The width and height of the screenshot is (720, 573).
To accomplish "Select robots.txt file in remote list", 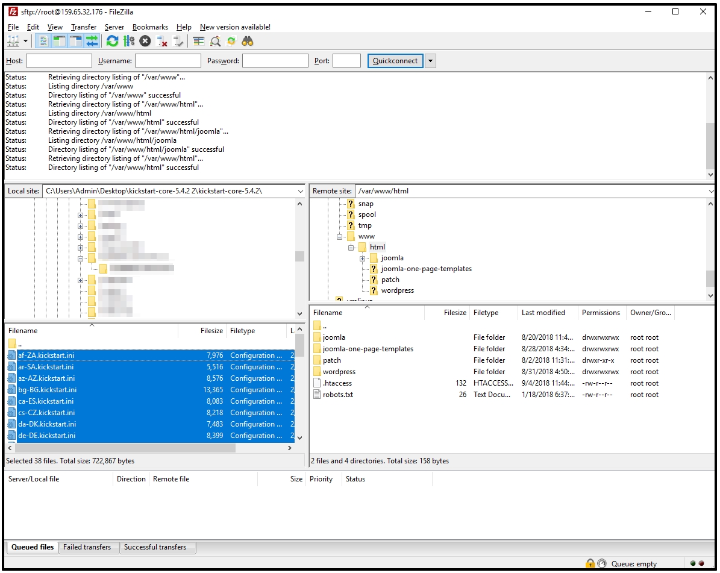I will pyautogui.click(x=338, y=395).
